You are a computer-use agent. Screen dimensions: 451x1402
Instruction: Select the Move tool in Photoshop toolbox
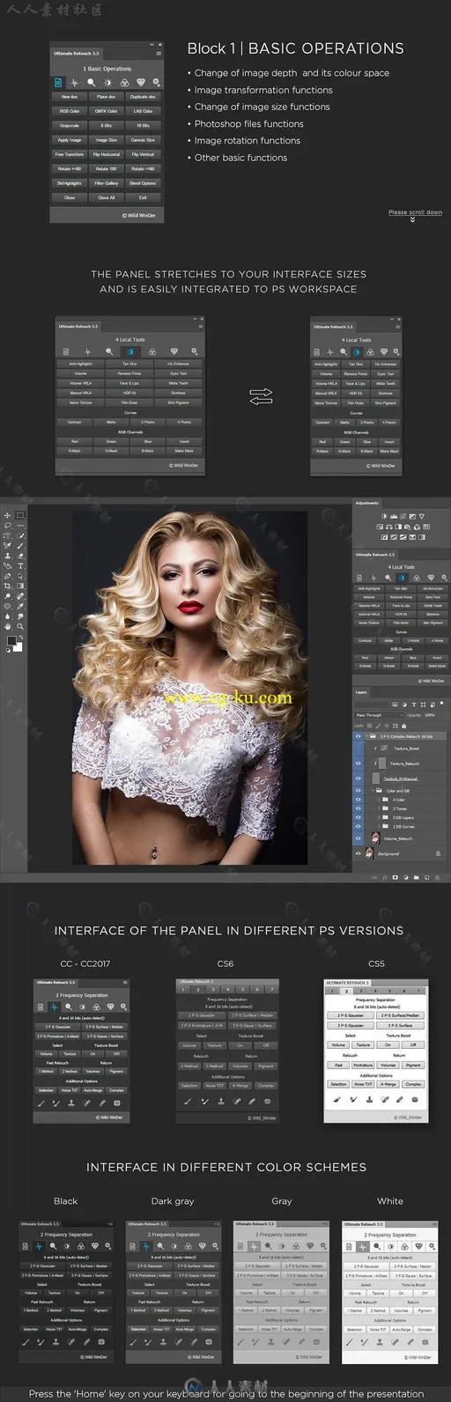7,515
